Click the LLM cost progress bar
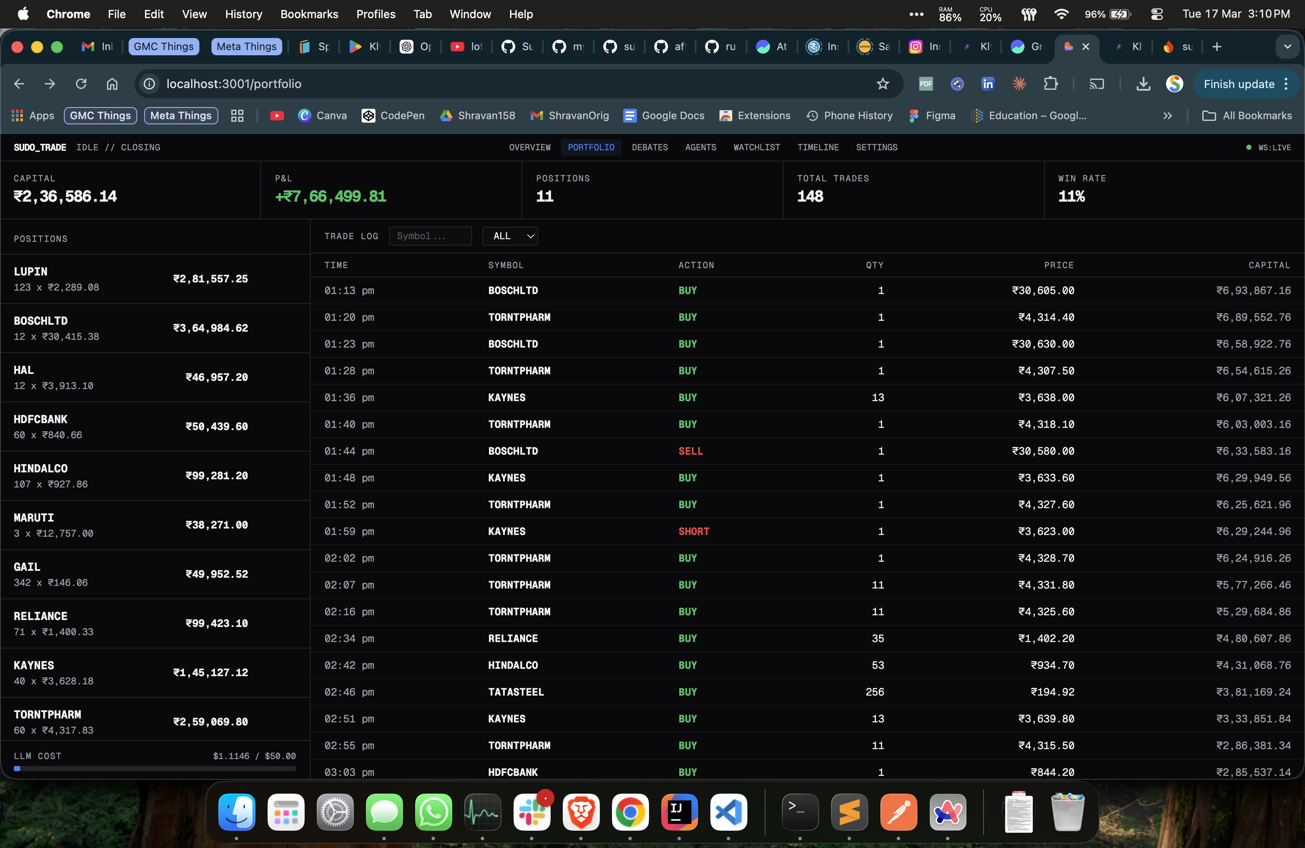Viewport: 1305px width, 848px height. coord(154,769)
